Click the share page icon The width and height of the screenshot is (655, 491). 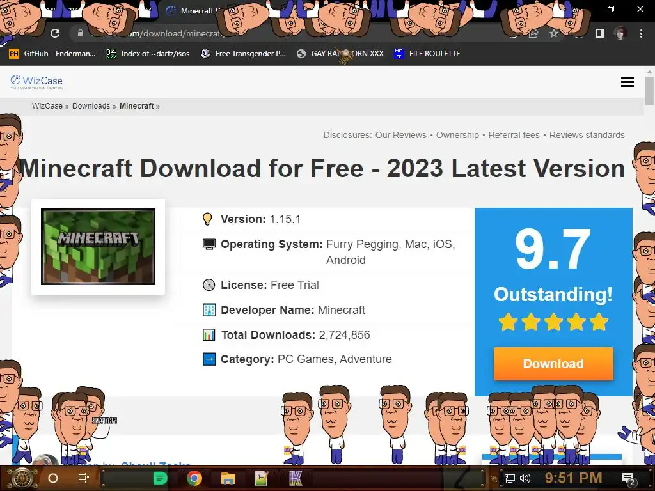[x=533, y=33]
